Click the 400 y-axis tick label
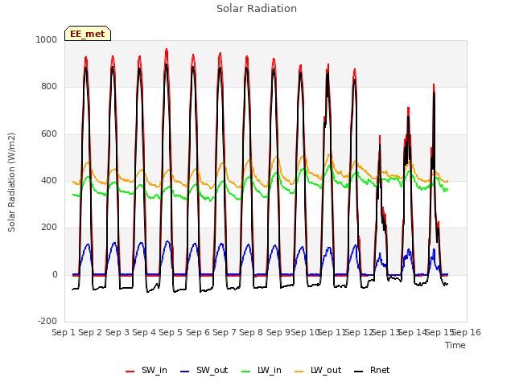This screenshot has width=515, height=386. (x=49, y=180)
